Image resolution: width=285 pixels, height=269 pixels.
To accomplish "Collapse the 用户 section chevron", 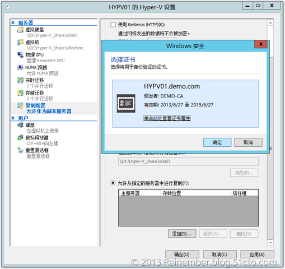I will click(x=13, y=118).
